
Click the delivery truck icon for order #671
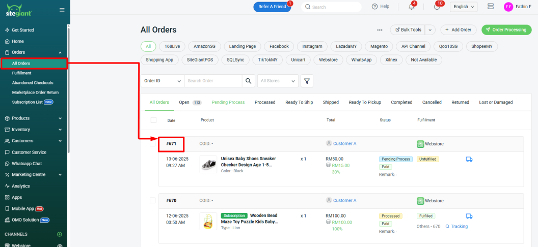[469, 159]
